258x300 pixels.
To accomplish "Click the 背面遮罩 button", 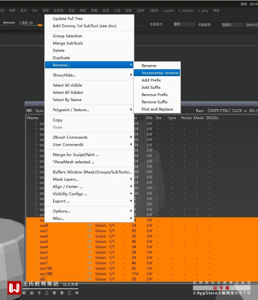I will point(208,25).
